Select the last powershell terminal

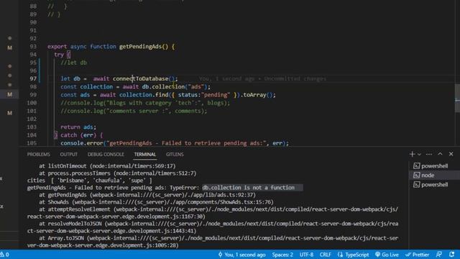point(434,185)
